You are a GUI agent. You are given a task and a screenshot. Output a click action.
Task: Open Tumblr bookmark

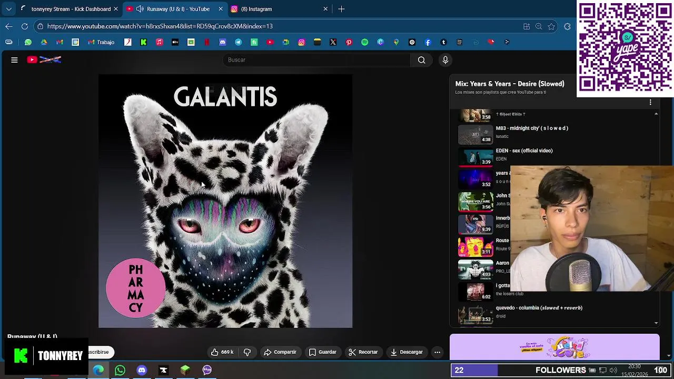(x=443, y=42)
